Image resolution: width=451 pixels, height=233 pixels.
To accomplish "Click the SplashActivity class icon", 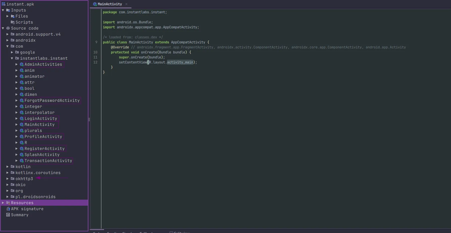I will (22, 155).
